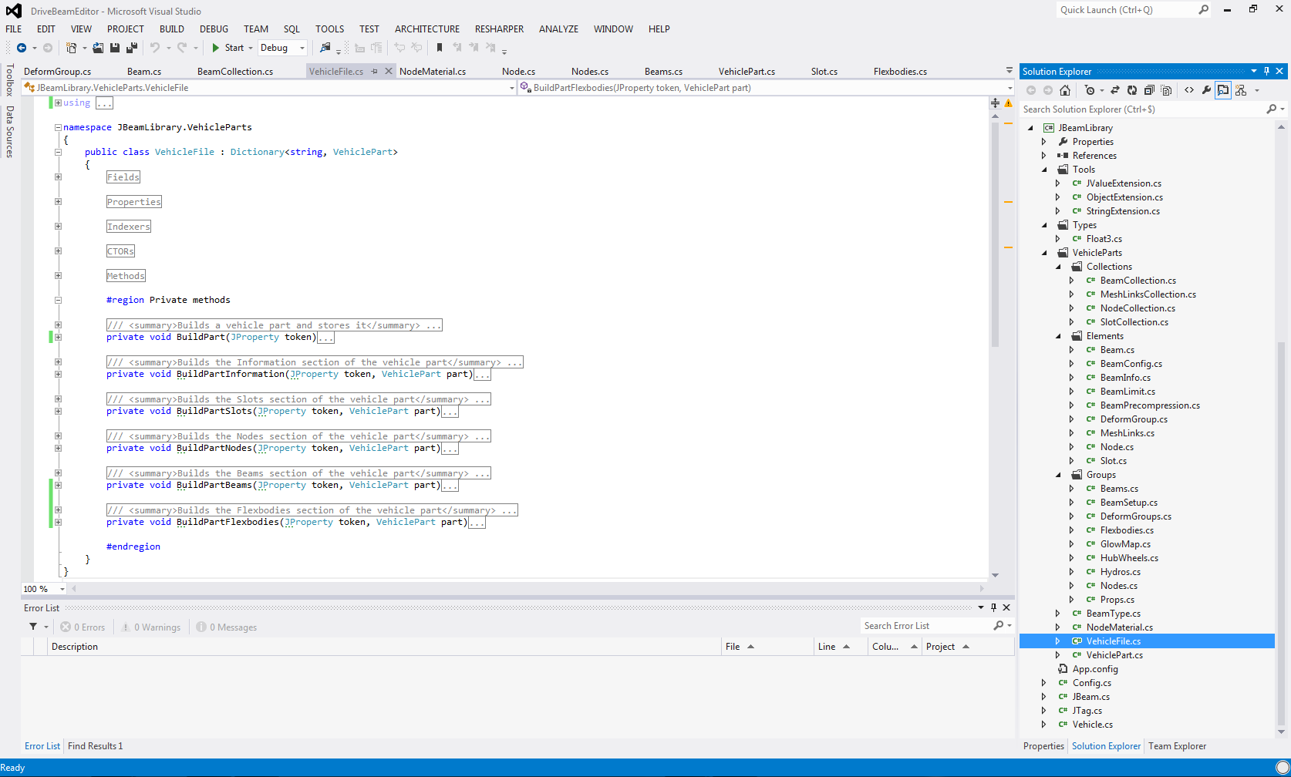This screenshot has width=1291, height=777.
Task: Click the search magnifier in Solution Explorer
Action: tap(1272, 109)
